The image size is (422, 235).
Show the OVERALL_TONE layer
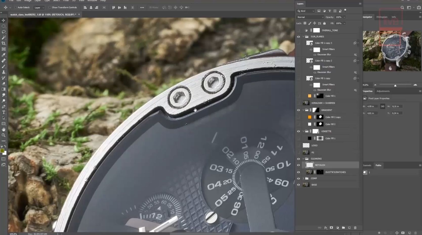pyautogui.click(x=299, y=30)
